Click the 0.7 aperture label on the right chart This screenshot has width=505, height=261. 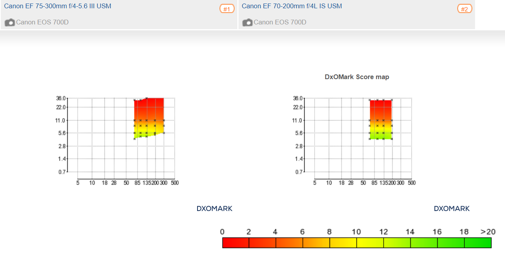(299, 172)
